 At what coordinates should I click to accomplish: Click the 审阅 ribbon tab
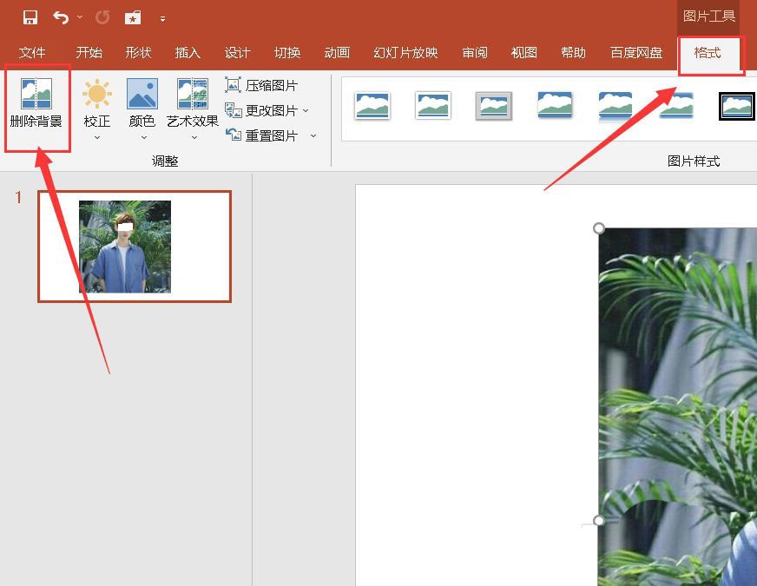[x=474, y=53]
